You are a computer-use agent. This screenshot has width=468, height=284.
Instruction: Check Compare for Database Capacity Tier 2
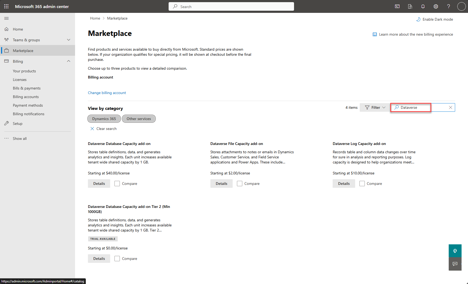pos(117,259)
